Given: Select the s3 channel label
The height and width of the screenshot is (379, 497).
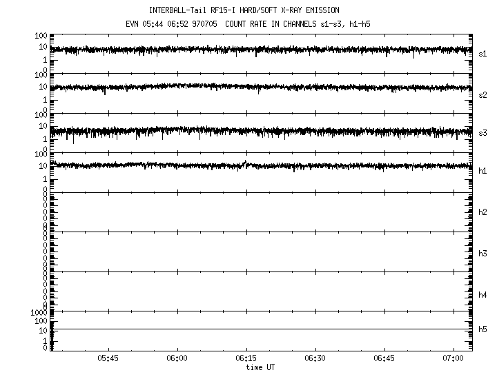Looking at the screenshot, I should 483,133.
